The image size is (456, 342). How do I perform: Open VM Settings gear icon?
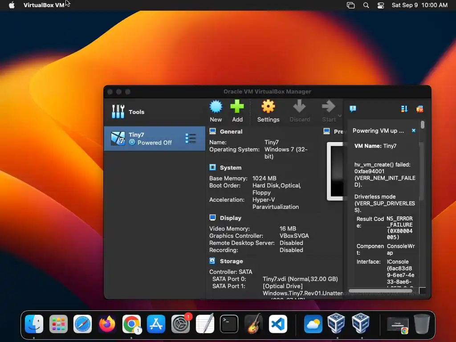coord(268,107)
